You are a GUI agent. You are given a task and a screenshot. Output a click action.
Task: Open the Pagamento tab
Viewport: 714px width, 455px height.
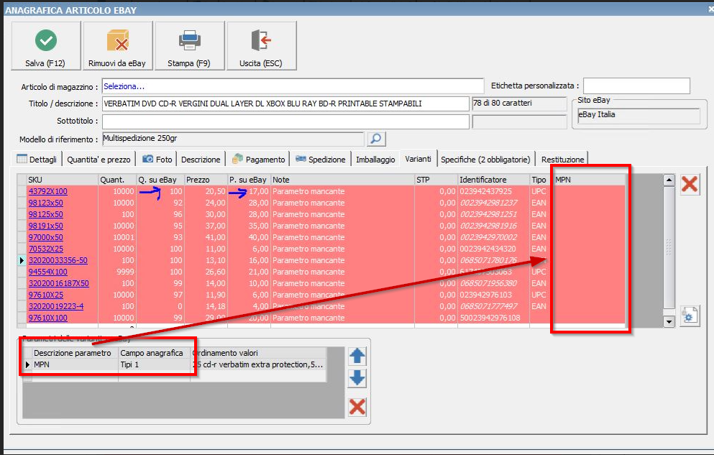(258, 160)
